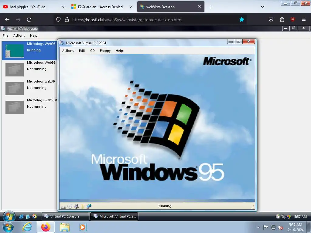This screenshot has width=311, height=233.
Task: Click the CD drive icon in Virtual PC status bar
Action: (70, 206)
